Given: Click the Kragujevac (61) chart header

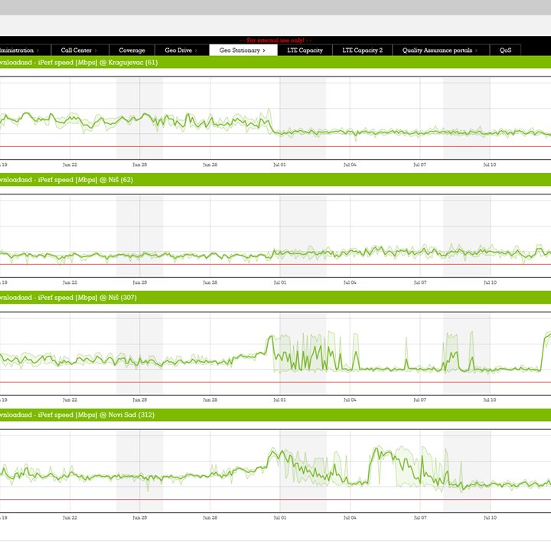Looking at the screenshot, I should (x=79, y=62).
